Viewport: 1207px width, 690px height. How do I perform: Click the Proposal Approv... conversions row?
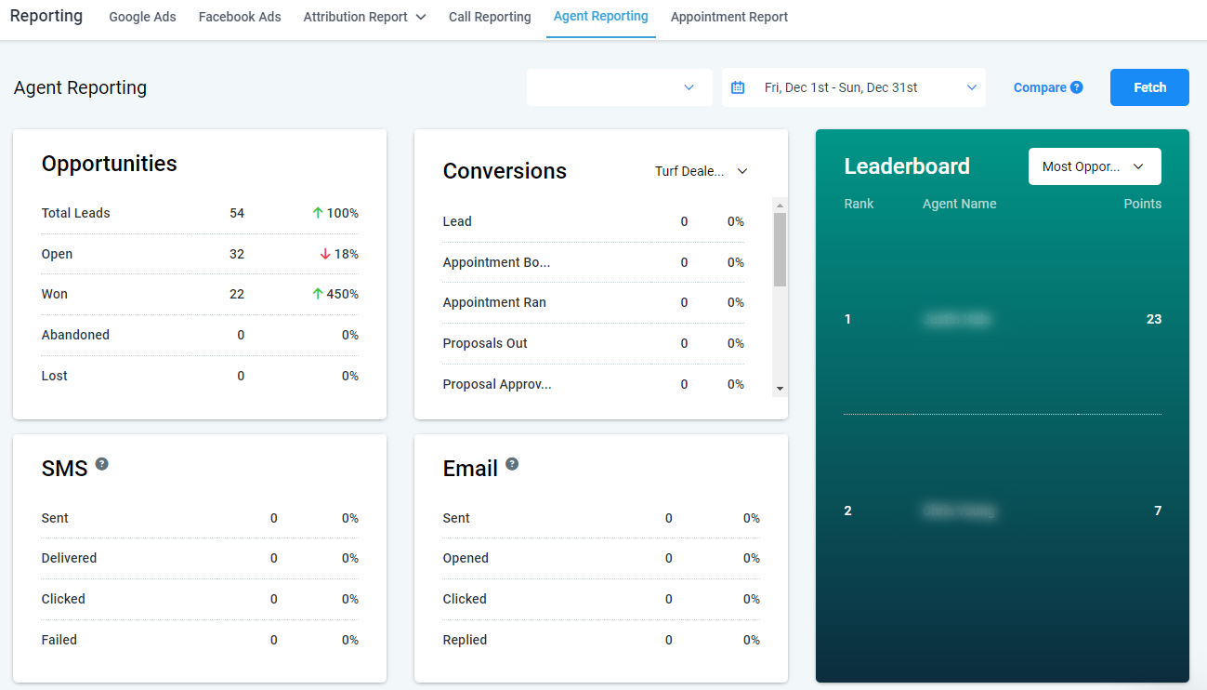coord(594,384)
